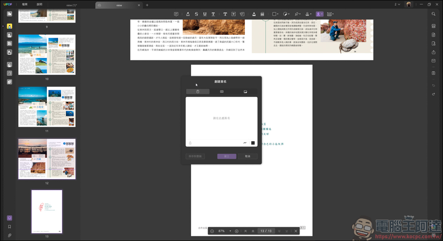This screenshot has width=443, height=241.
Task: Select the Comment highlighter mode icon
Action: click(x=9, y=26)
